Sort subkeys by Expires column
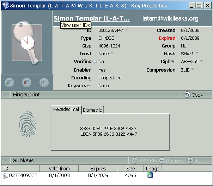Viewport: 213px width, 186px height. click(x=98, y=169)
